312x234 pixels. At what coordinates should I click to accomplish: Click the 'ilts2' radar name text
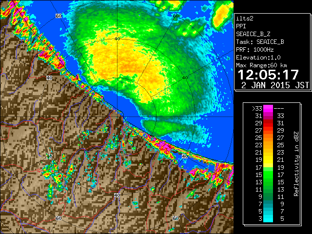(x=245, y=19)
